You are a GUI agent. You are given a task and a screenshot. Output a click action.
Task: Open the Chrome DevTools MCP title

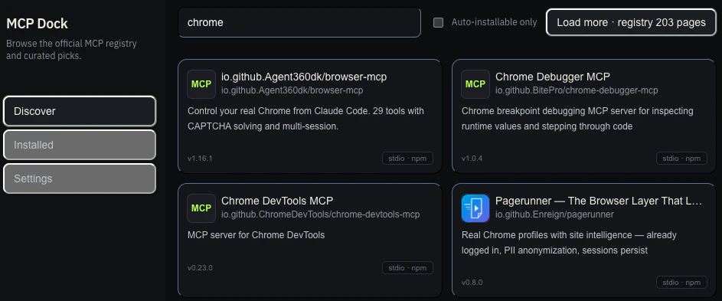(x=277, y=201)
